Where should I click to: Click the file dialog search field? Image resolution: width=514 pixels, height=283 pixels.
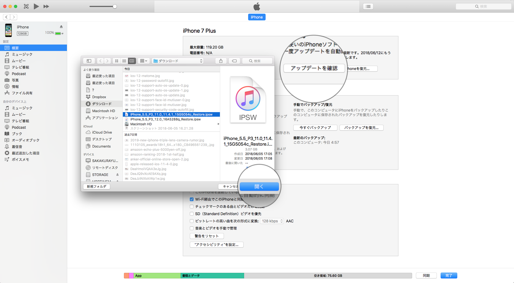pos(257,61)
